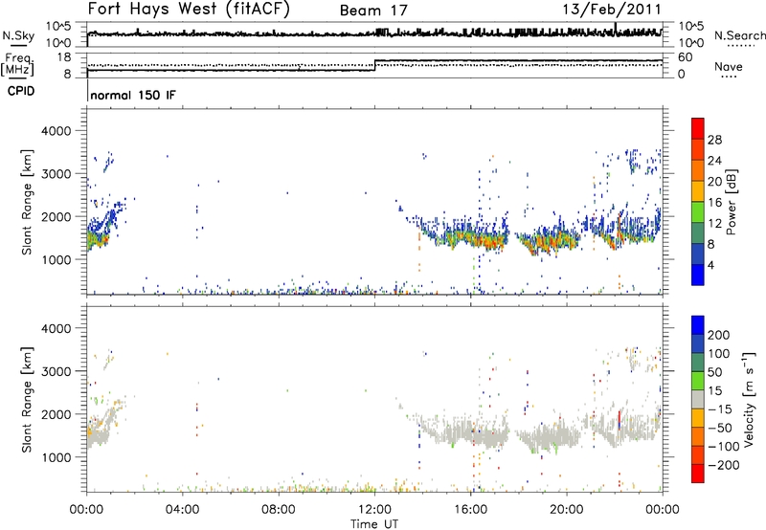Click the blue bottom of power colorbar
The image size is (766, 530).
coord(698,275)
